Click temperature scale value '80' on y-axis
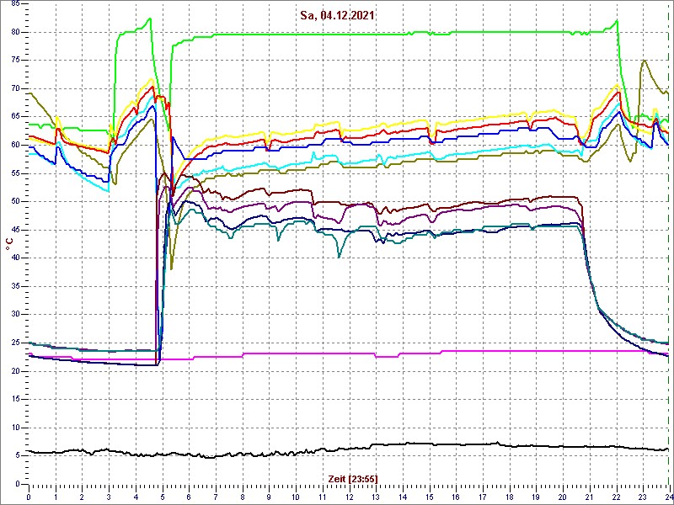Viewport: 674px width, 505px height. tap(16, 32)
